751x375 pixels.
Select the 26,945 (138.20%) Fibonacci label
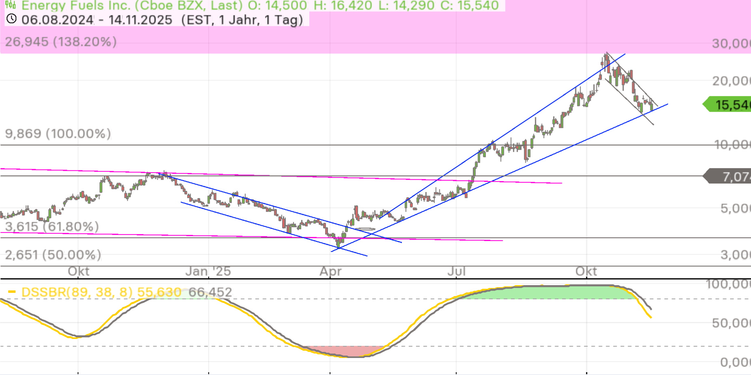tap(61, 42)
